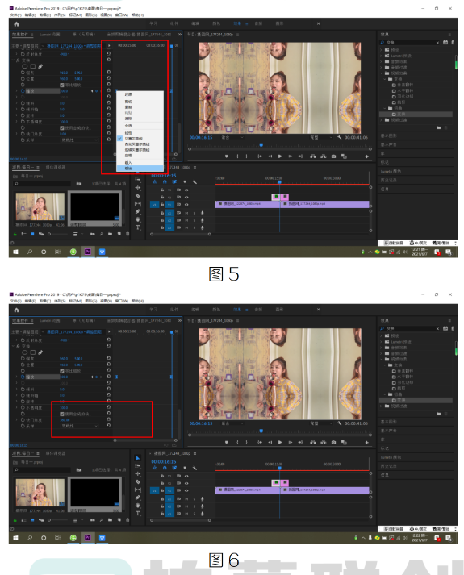Expand 视频过渡 folder in Figure 6 Effects panel

(x=381, y=406)
